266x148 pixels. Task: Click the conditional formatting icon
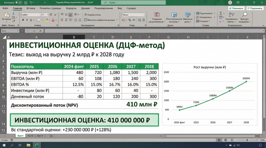tap(157, 15)
